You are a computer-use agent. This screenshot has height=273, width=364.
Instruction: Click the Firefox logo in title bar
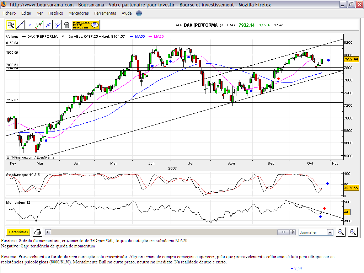(x=4, y=4)
